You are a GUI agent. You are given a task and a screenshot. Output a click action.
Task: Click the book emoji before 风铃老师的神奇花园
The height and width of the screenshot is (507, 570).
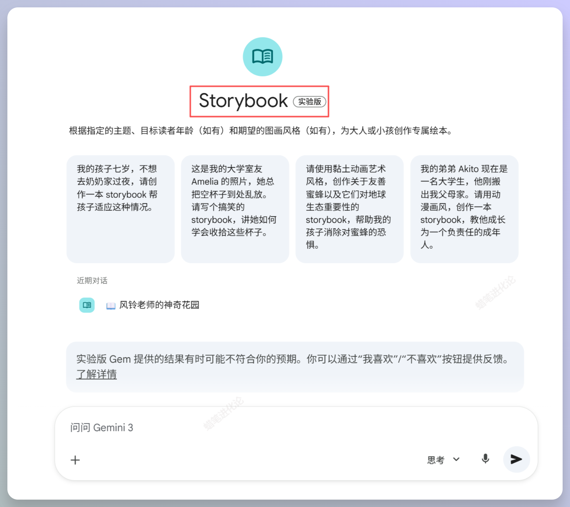(x=110, y=305)
